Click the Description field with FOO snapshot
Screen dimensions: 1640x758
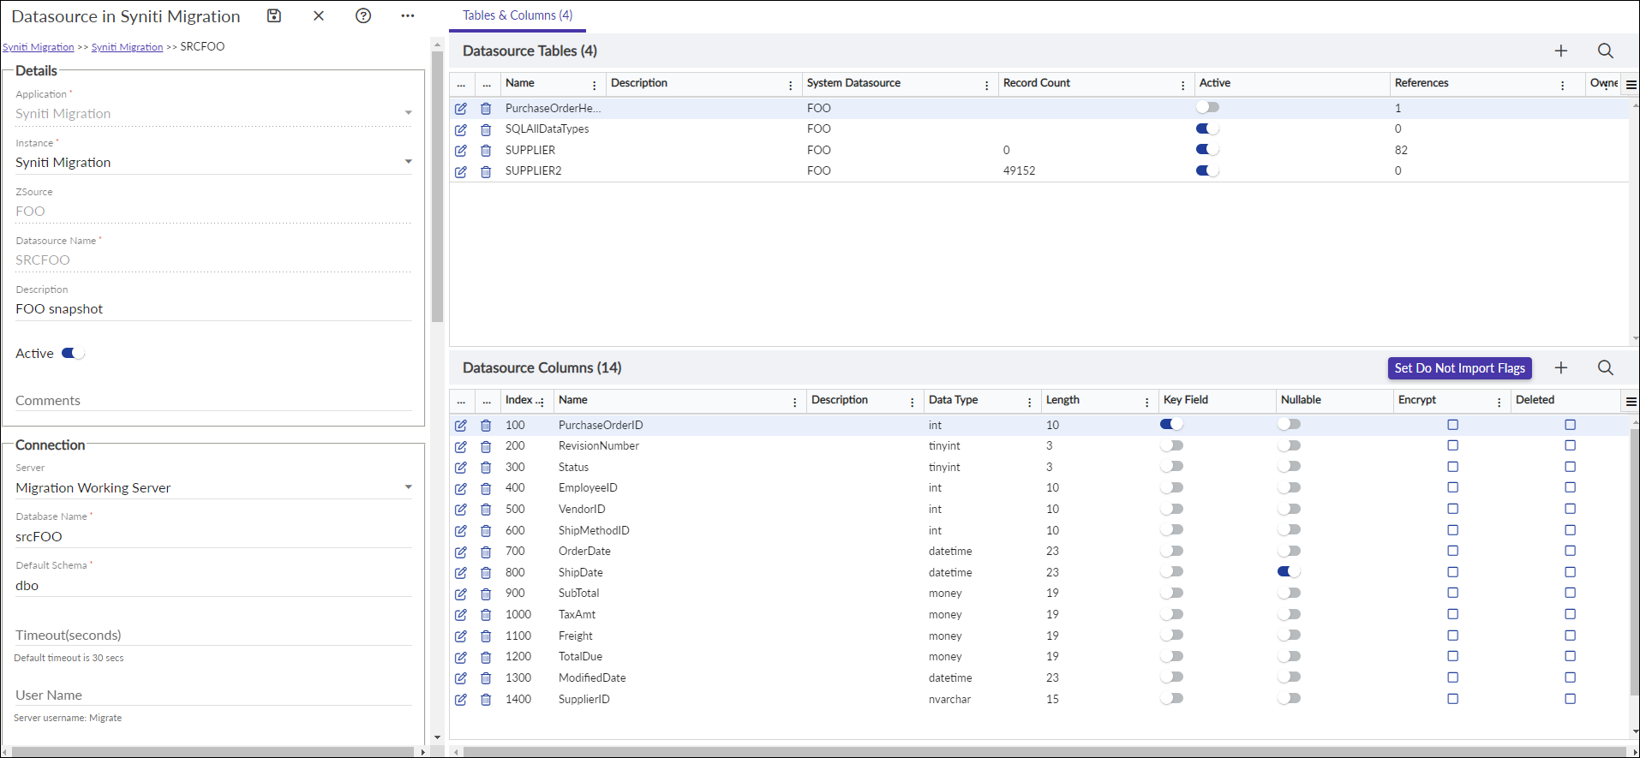(213, 308)
